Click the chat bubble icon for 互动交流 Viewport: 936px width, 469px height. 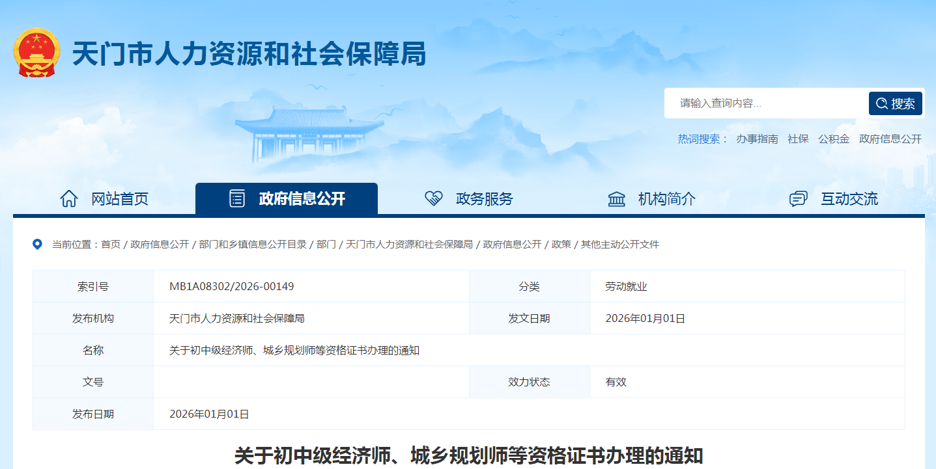click(798, 198)
